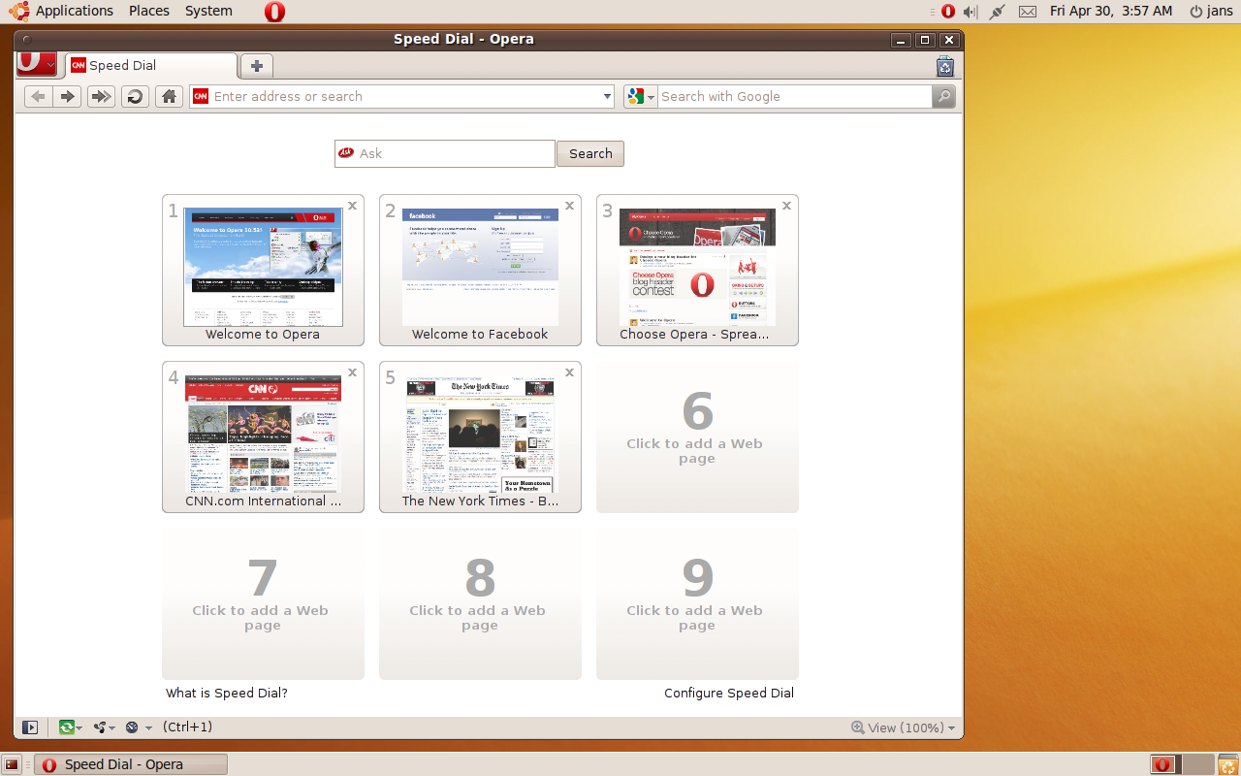
Task: Open the jans user session menu
Action: pos(1212,11)
